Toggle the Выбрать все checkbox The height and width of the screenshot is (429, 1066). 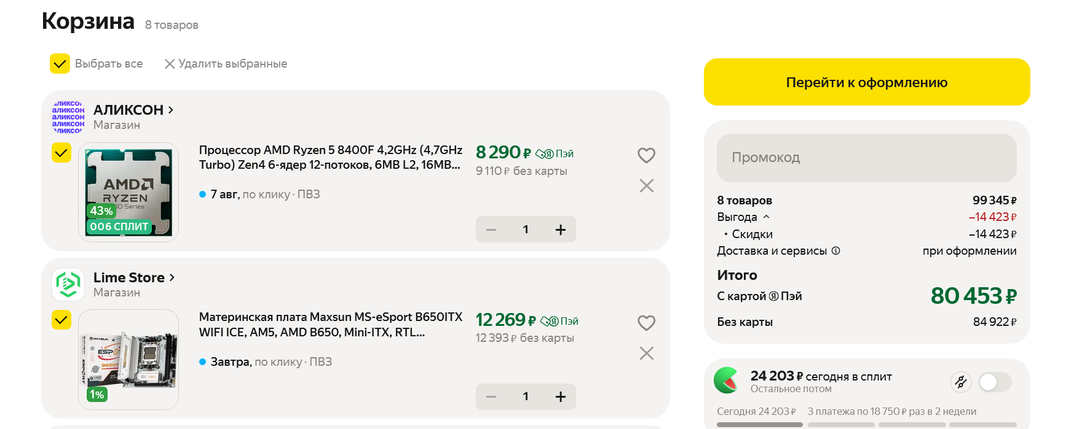[x=60, y=64]
